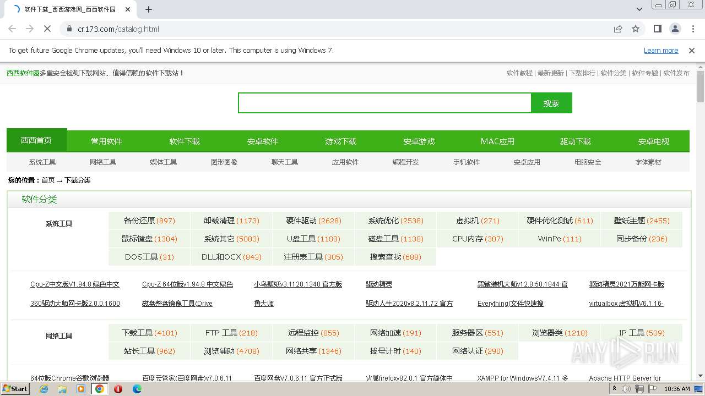Click the 首页 breadcrumb link
The image size is (705, 396).
[48, 180]
